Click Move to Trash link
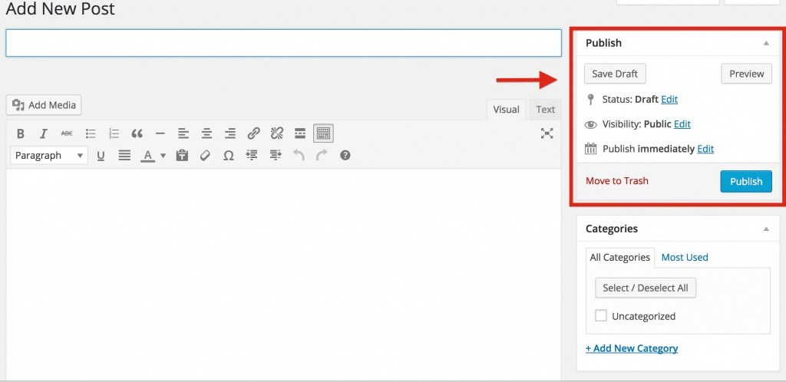This screenshot has height=382, width=786. pyautogui.click(x=617, y=181)
